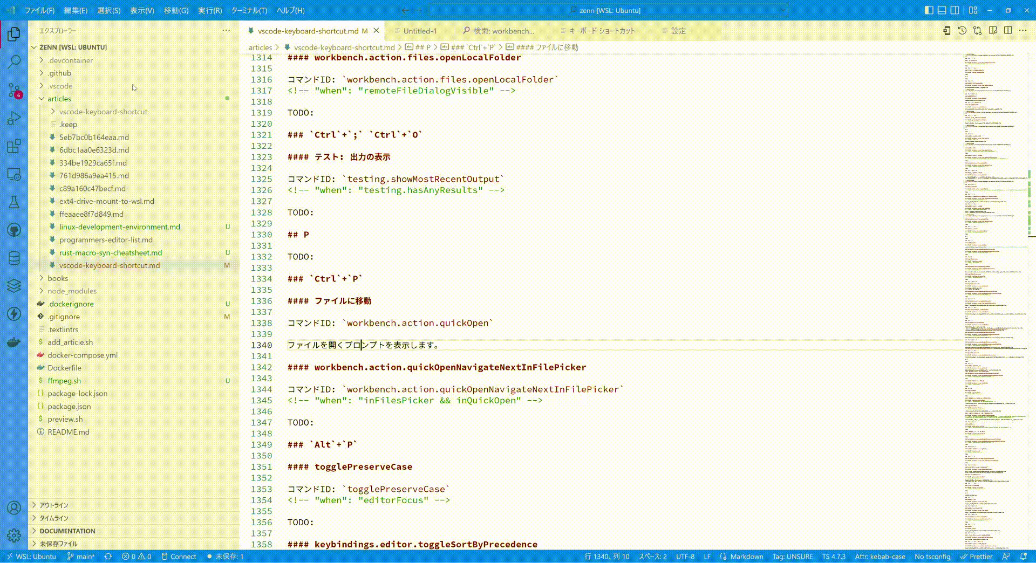Click UTF-8 encoding in status bar
Image resolution: width=1036 pixels, height=563 pixels.
click(x=685, y=557)
